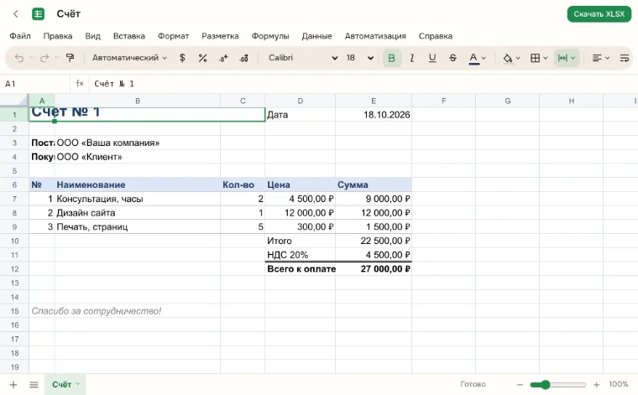
Task: Open the Вид menu
Action: pos(93,36)
